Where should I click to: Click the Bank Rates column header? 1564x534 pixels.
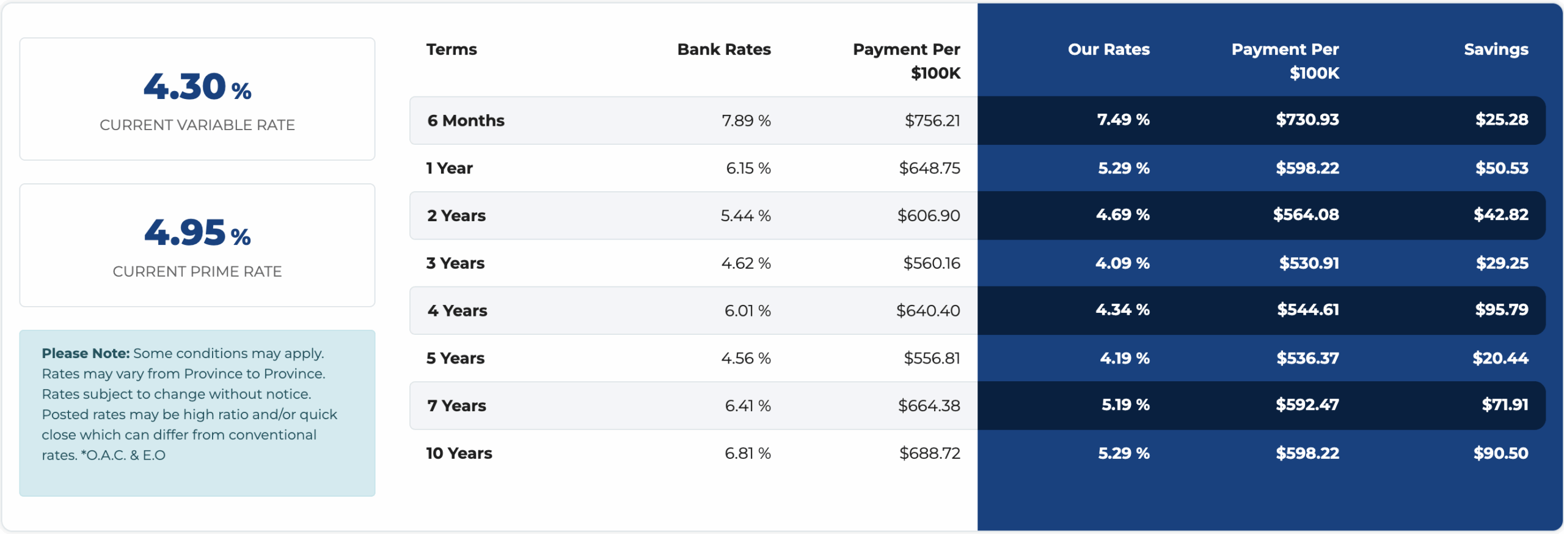click(723, 49)
